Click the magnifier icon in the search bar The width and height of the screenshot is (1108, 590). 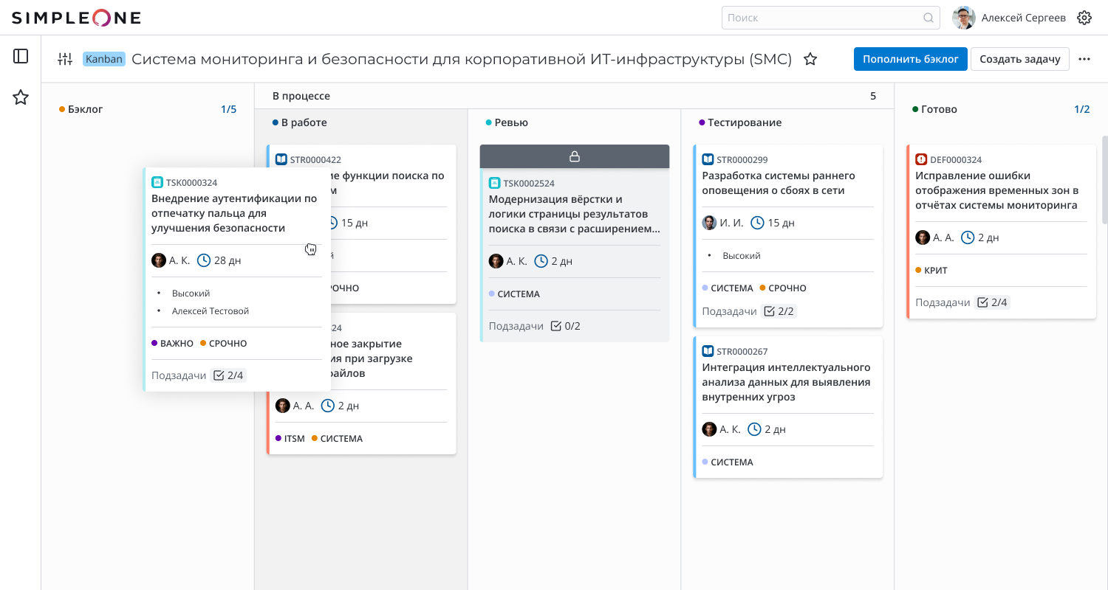[928, 17]
